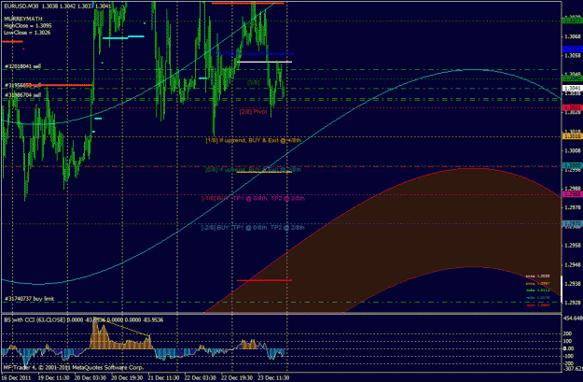Select the yellow horizontal line at the [0/8] level

[264, 172]
